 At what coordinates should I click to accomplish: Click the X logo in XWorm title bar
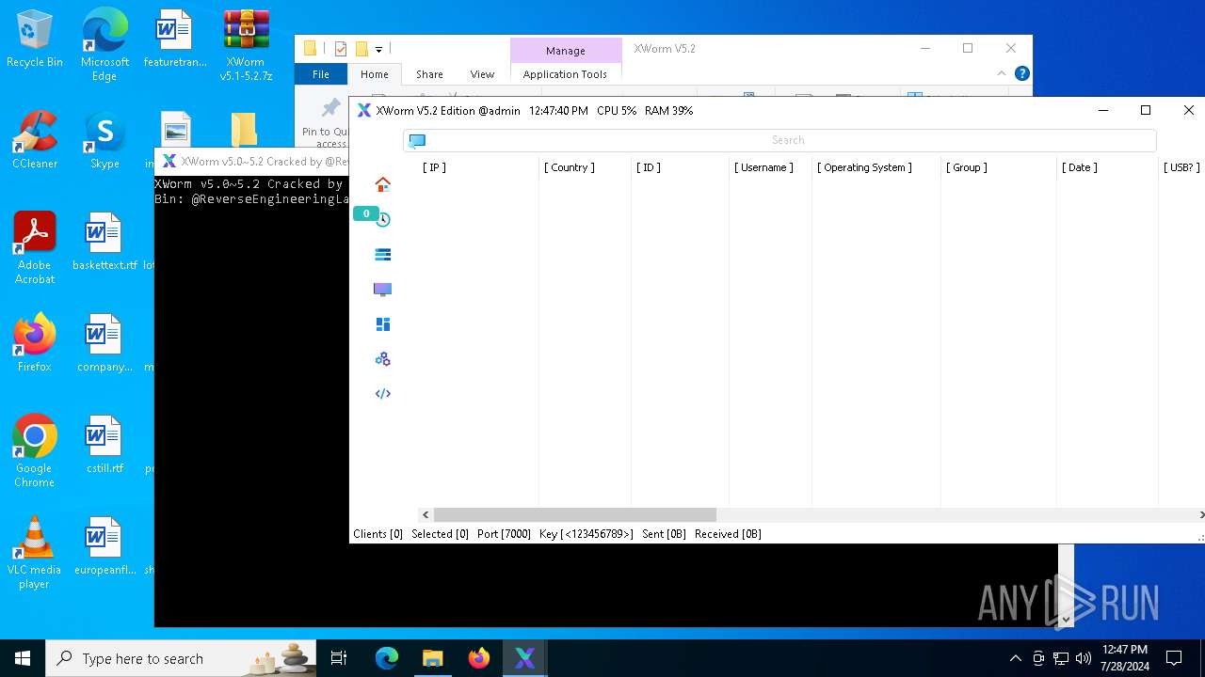(x=363, y=110)
